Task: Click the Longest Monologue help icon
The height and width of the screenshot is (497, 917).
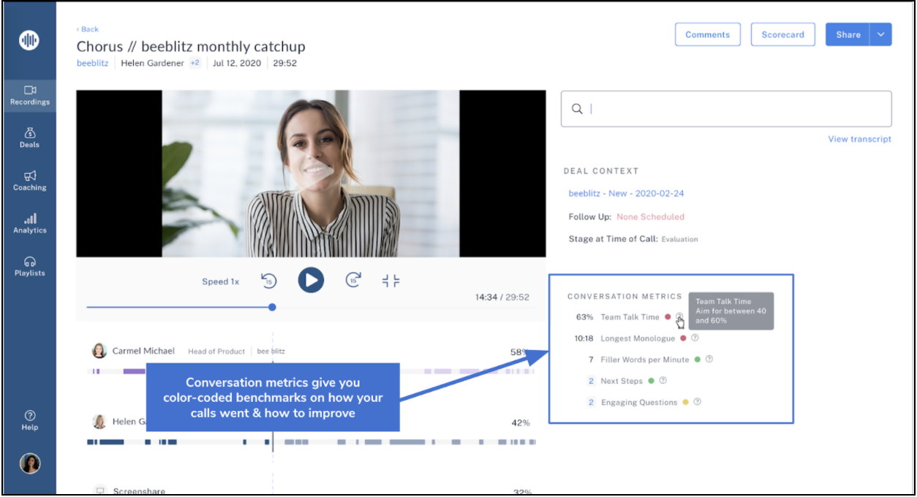Action: click(695, 338)
